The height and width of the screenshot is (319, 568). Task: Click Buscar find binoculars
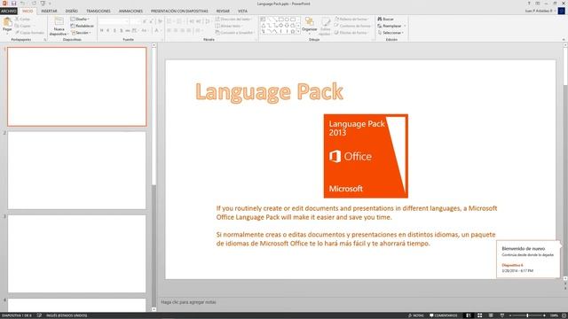[385, 19]
